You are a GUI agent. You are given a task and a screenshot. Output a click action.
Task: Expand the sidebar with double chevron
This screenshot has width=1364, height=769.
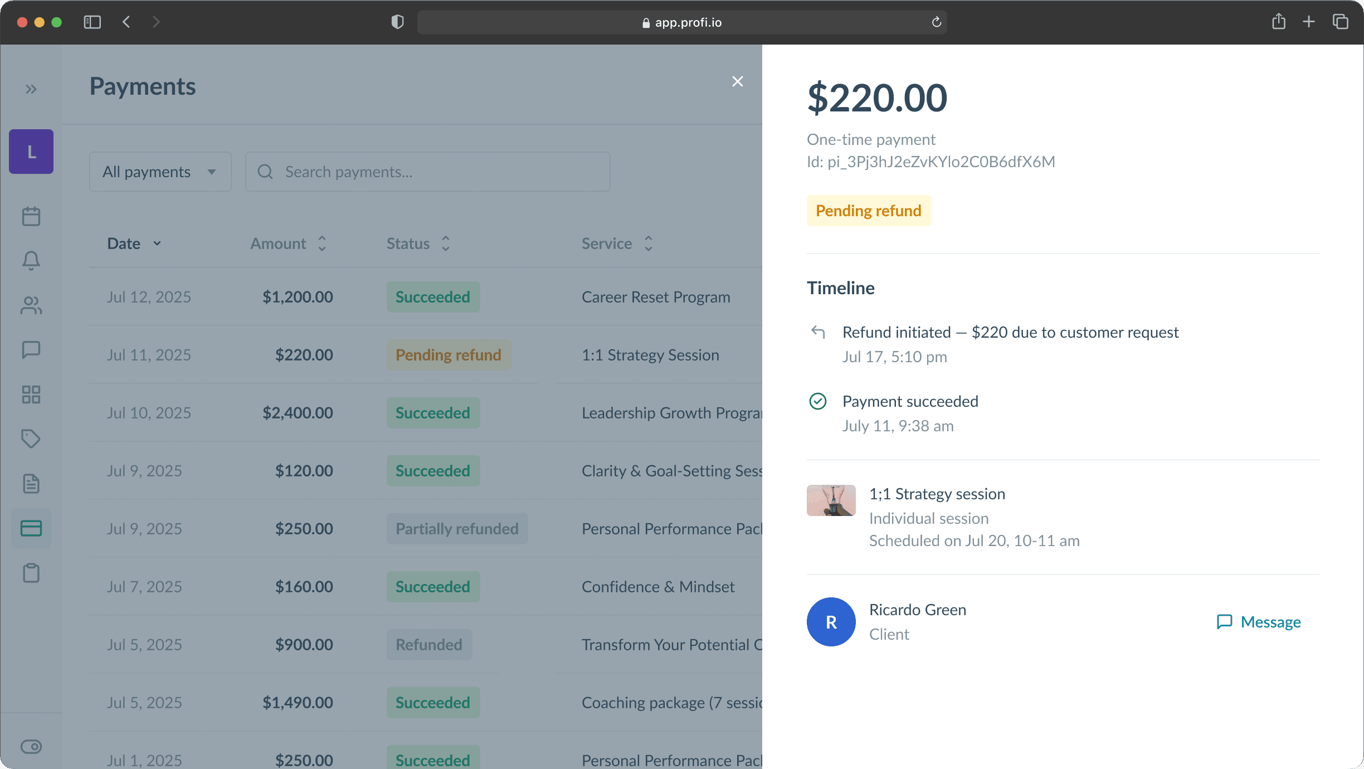coord(31,89)
